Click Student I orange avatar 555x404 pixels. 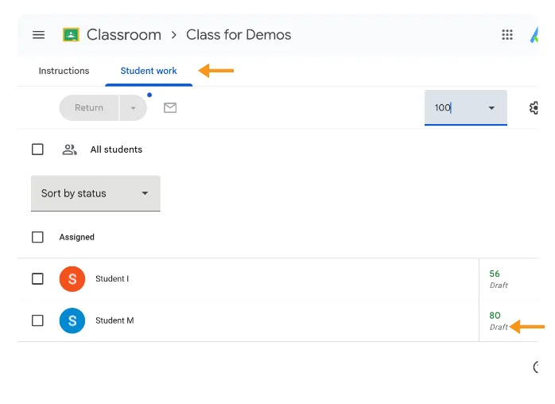[72, 279]
